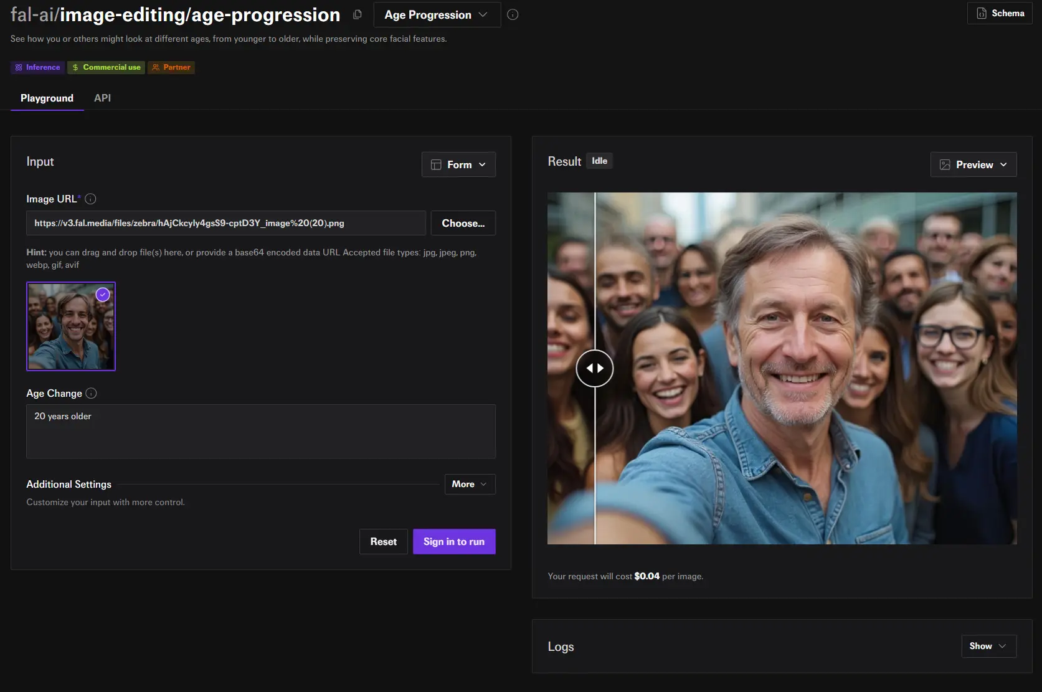The height and width of the screenshot is (692, 1042).
Task: Open the Schema document button
Action: [x=1000, y=13]
